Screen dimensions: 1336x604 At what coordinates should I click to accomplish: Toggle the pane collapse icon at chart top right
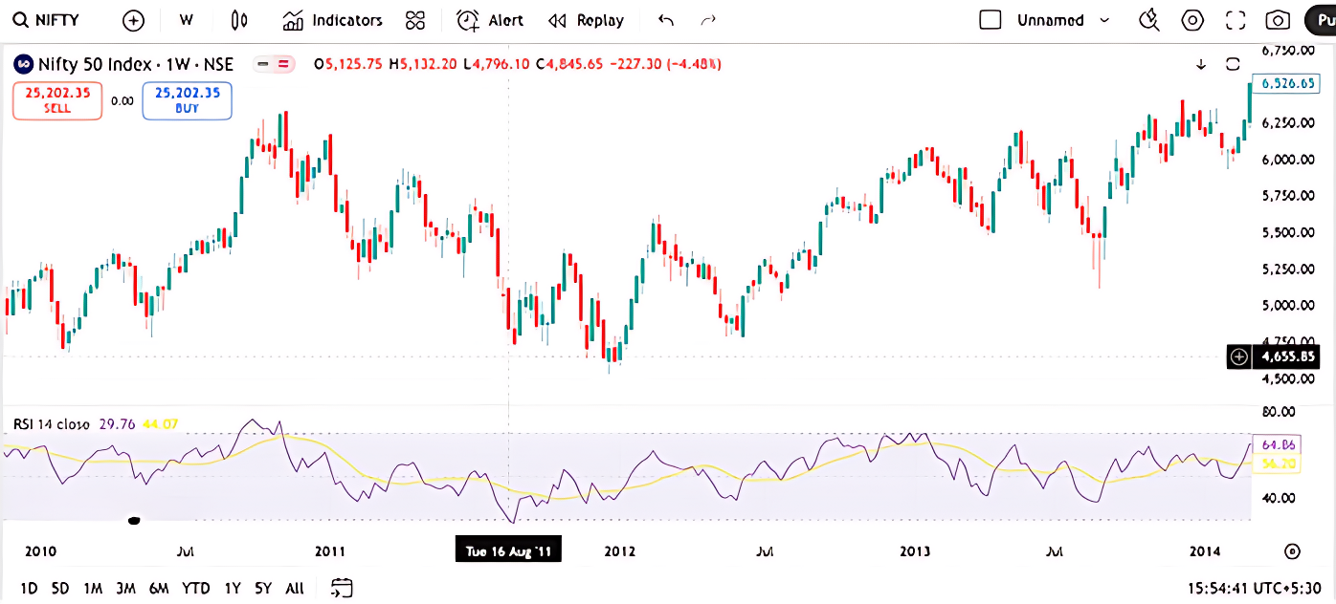click(1233, 64)
